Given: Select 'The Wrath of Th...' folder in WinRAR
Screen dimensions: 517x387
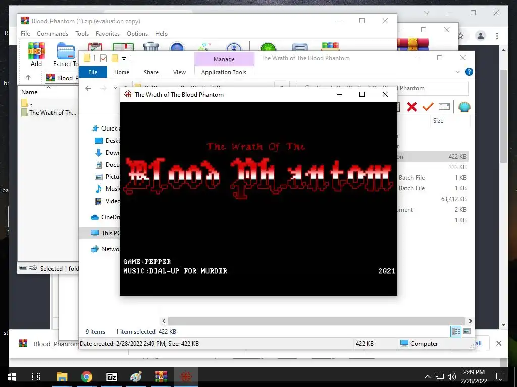Looking at the screenshot, I should (x=49, y=112).
